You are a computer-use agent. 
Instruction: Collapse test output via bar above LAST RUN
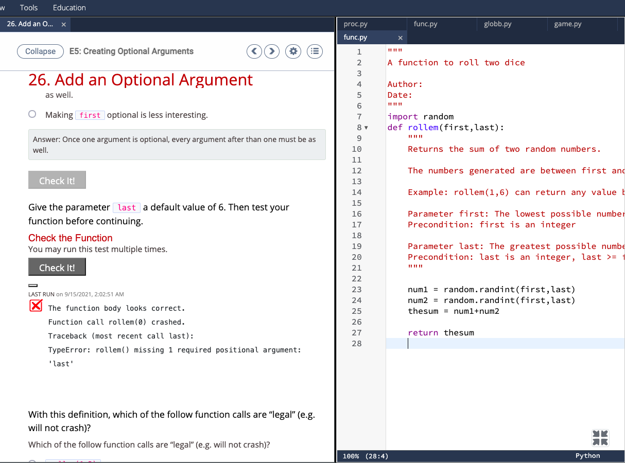[x=33, y=285]
